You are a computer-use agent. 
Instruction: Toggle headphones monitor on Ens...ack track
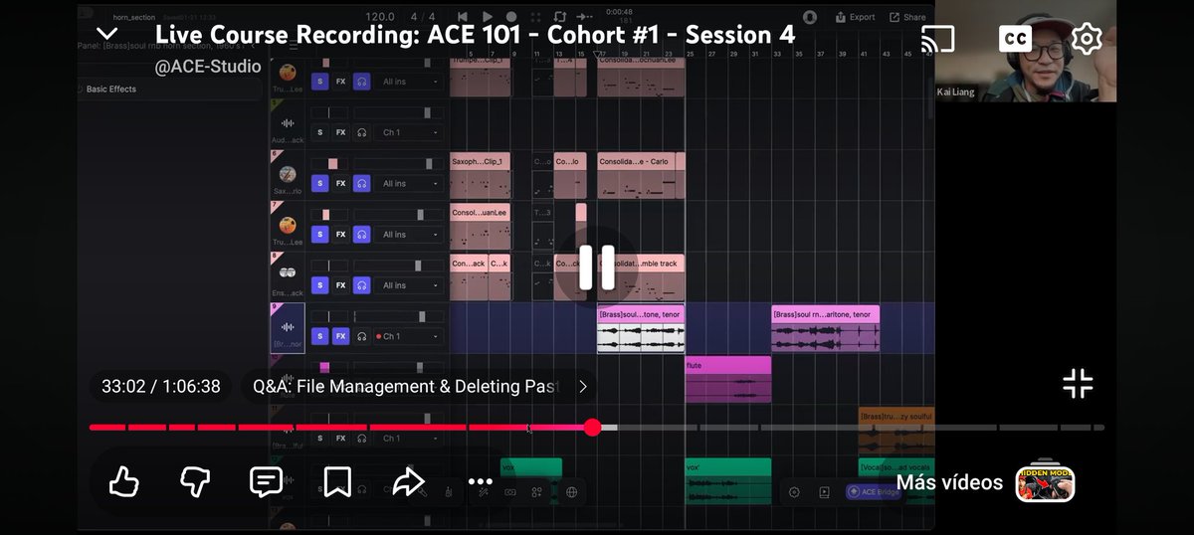point(362,285)
